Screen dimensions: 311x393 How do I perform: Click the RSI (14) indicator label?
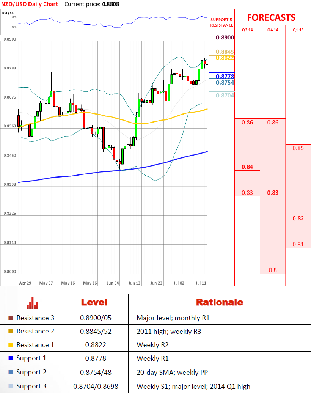tap(8, 13)
